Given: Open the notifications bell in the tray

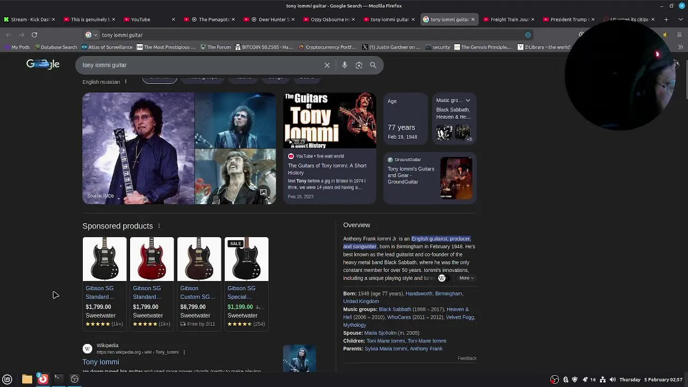Looking at the screenshot, I should click(585, 379).
